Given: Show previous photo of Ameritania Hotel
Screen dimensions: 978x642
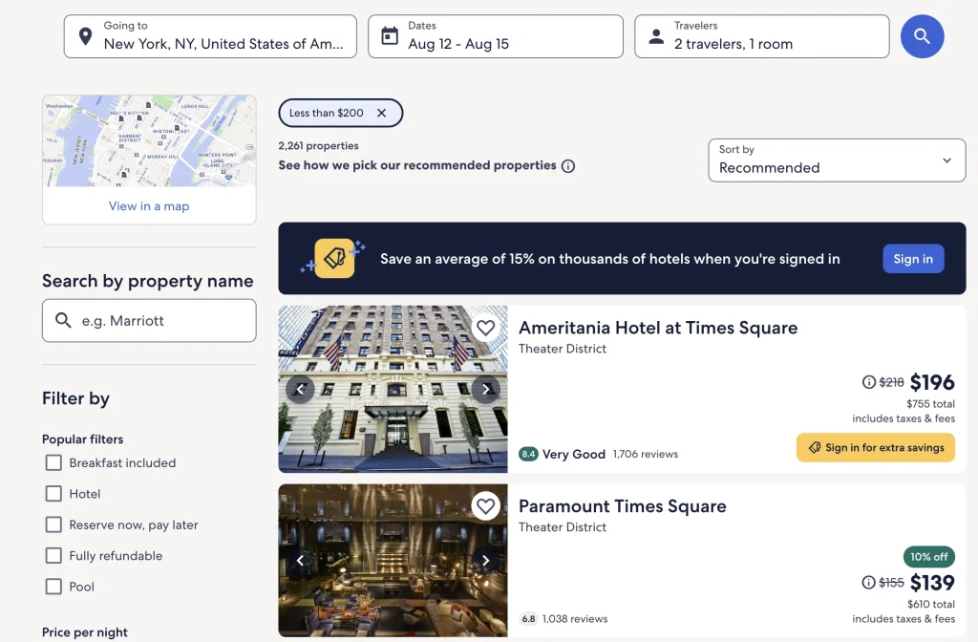Looking at the screenshot, I should pyautogui.click(x=300, y=390).
